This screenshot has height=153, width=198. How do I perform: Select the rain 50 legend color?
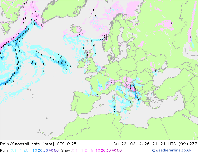(56, 151)
